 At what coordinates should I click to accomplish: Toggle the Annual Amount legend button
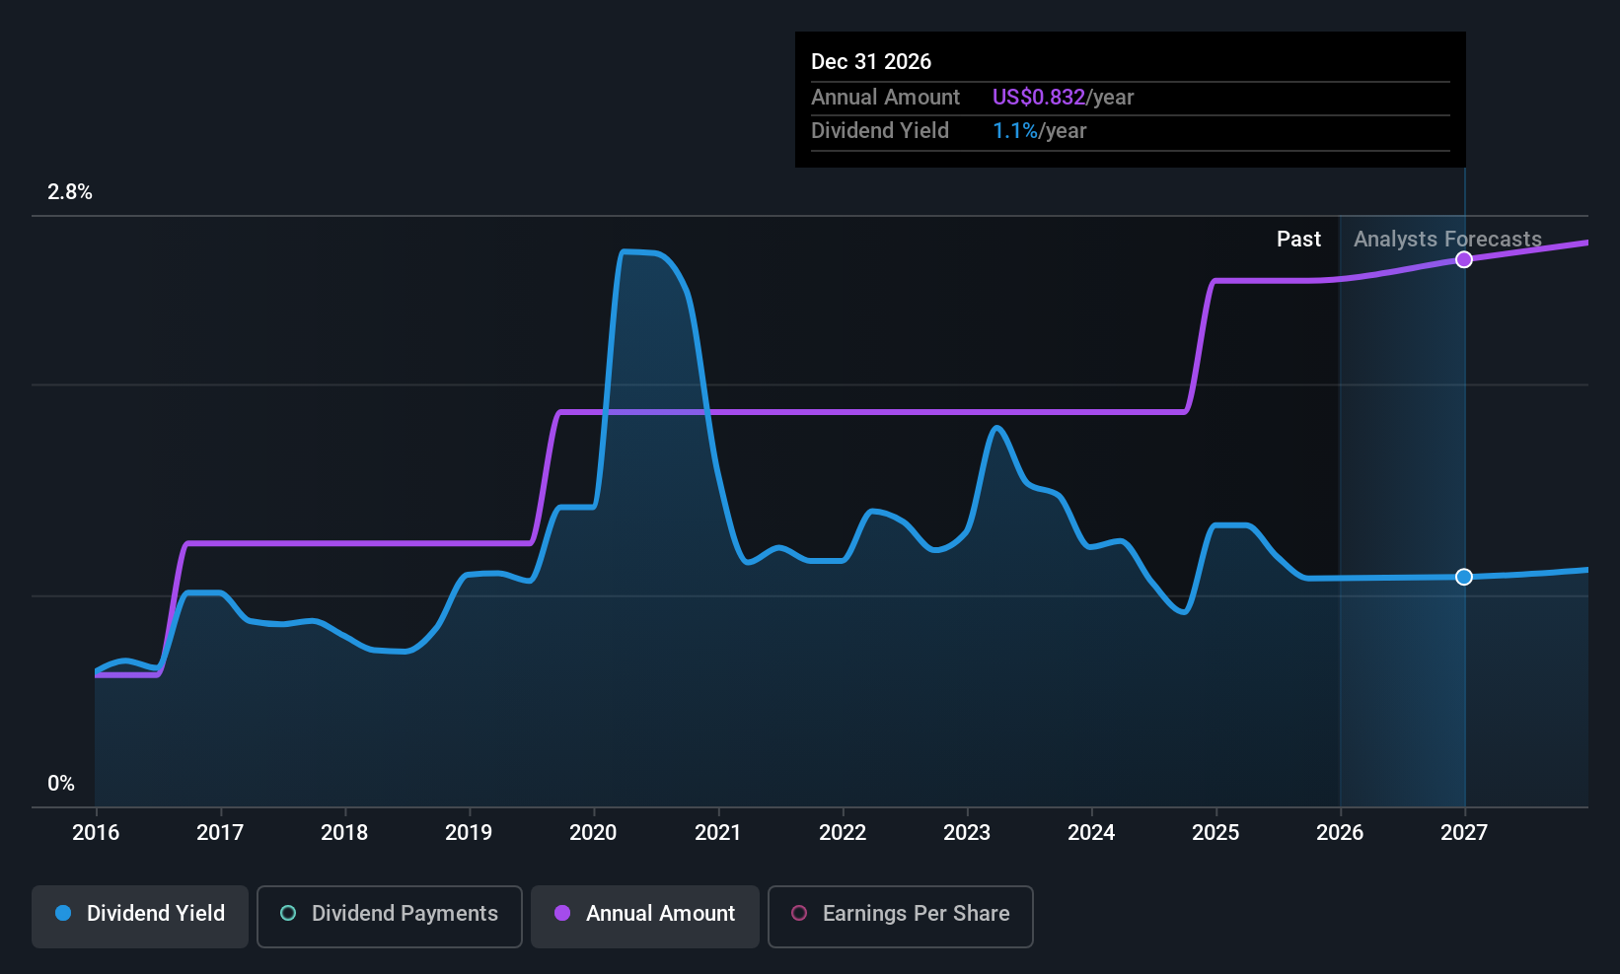click(645, 916)
